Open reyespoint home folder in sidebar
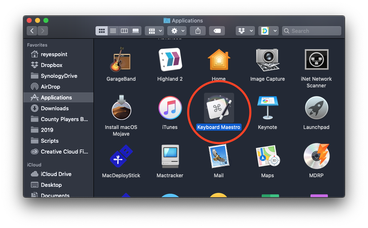The height and width of the screenshot is (228, 368). coord(58,55)
